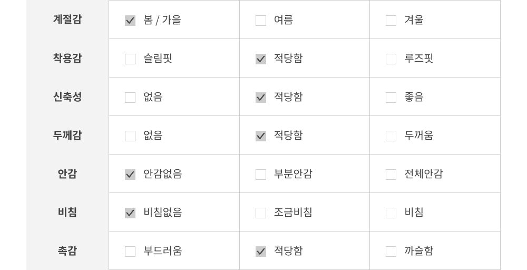Uncheck 적당함 in the 두께감 row
The image size is (527, 270).
[261, 136]
